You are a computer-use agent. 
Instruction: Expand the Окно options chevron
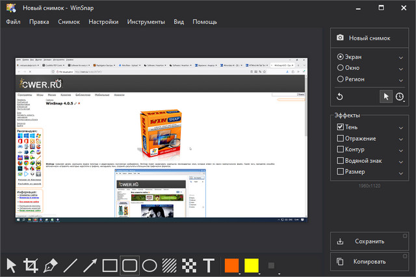click(401, 69)
